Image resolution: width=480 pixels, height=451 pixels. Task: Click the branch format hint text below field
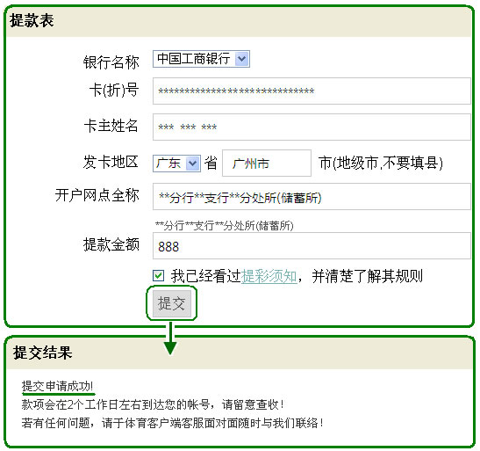pyautogui.click(x=225, y=226)
